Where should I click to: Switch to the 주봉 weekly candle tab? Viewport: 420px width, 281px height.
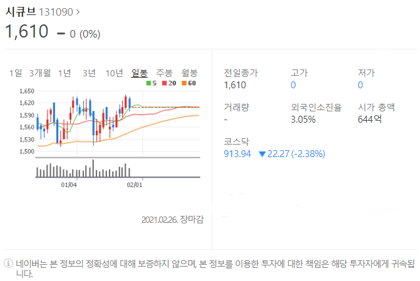click(x=164, y=73)
